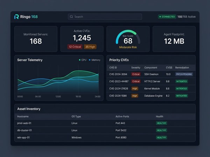The image size is (210, 157).
Task: Click the 10.0 CVSS score
Action: tap(168, 74)
